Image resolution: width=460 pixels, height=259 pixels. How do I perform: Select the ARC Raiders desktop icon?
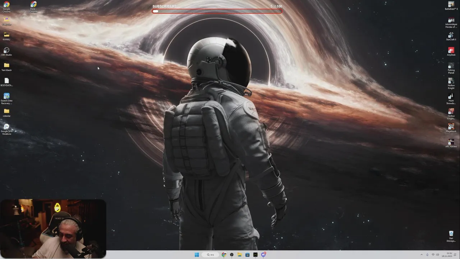pyautogui.click(x=451, y=144)
